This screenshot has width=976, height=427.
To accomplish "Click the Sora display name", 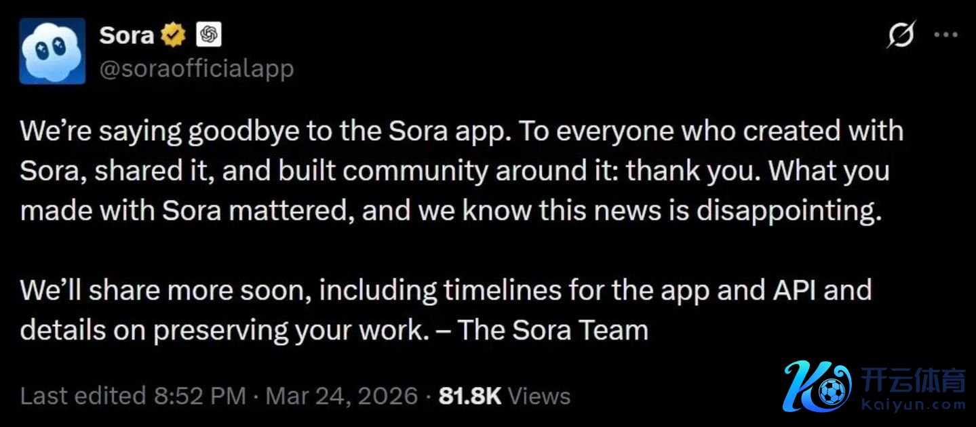I will 126,35.
